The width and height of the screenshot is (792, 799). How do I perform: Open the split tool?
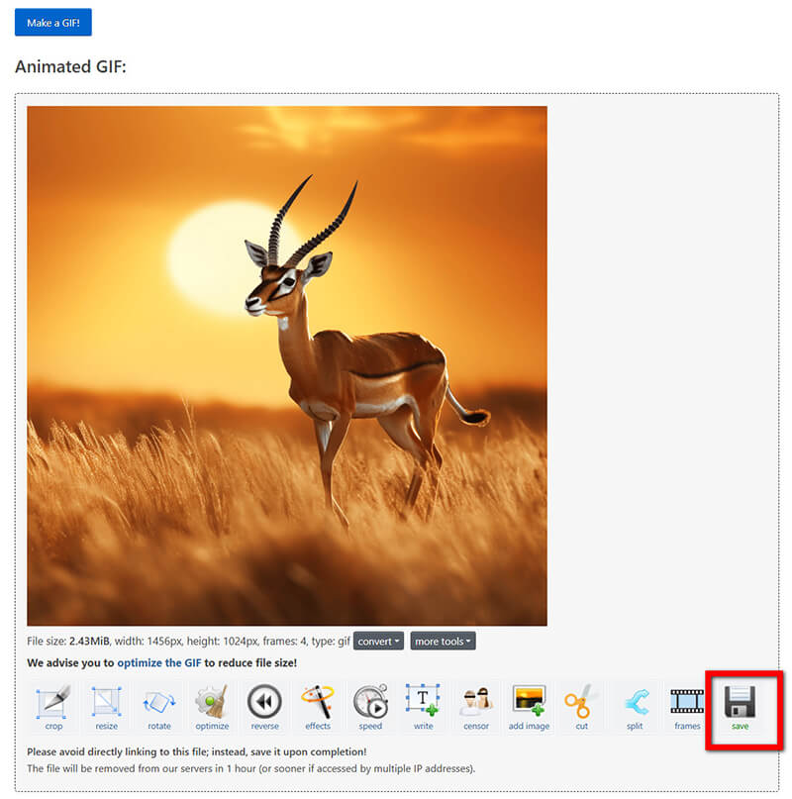pyautogui.click(x=635, y=708)
